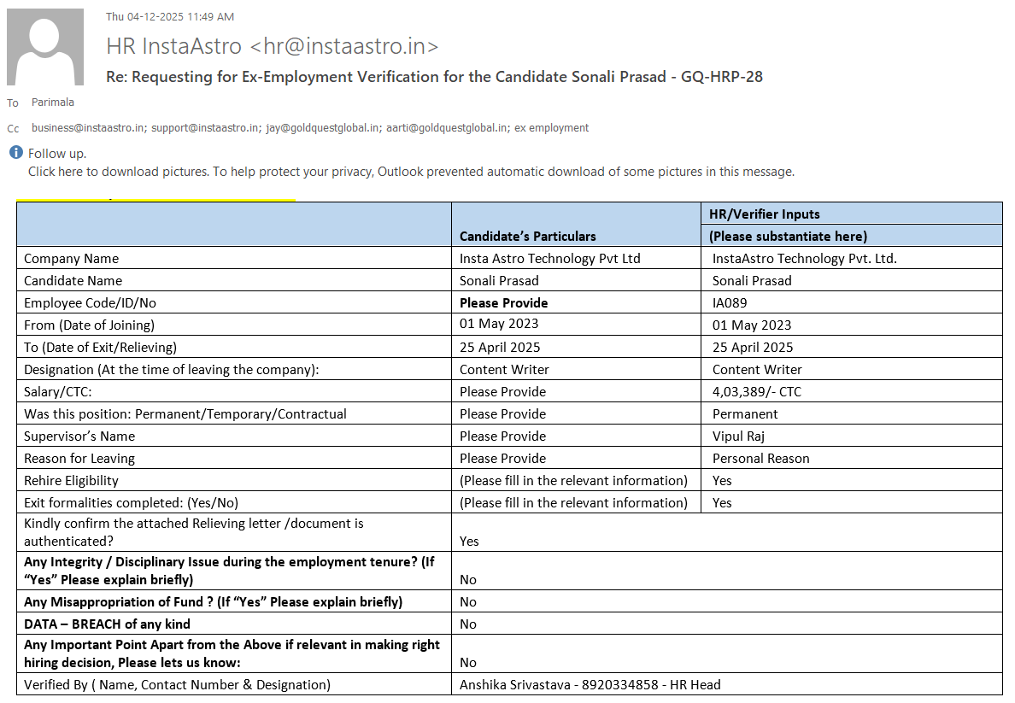Click salary value '4,03,389/- CTC'

pos(757,391)
